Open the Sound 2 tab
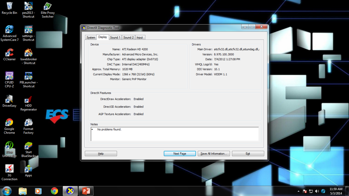The image size is (349, 196). (x=128, y=38)
